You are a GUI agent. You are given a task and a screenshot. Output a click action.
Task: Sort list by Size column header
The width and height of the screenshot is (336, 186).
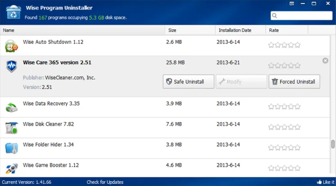click(x=190, y=30)
